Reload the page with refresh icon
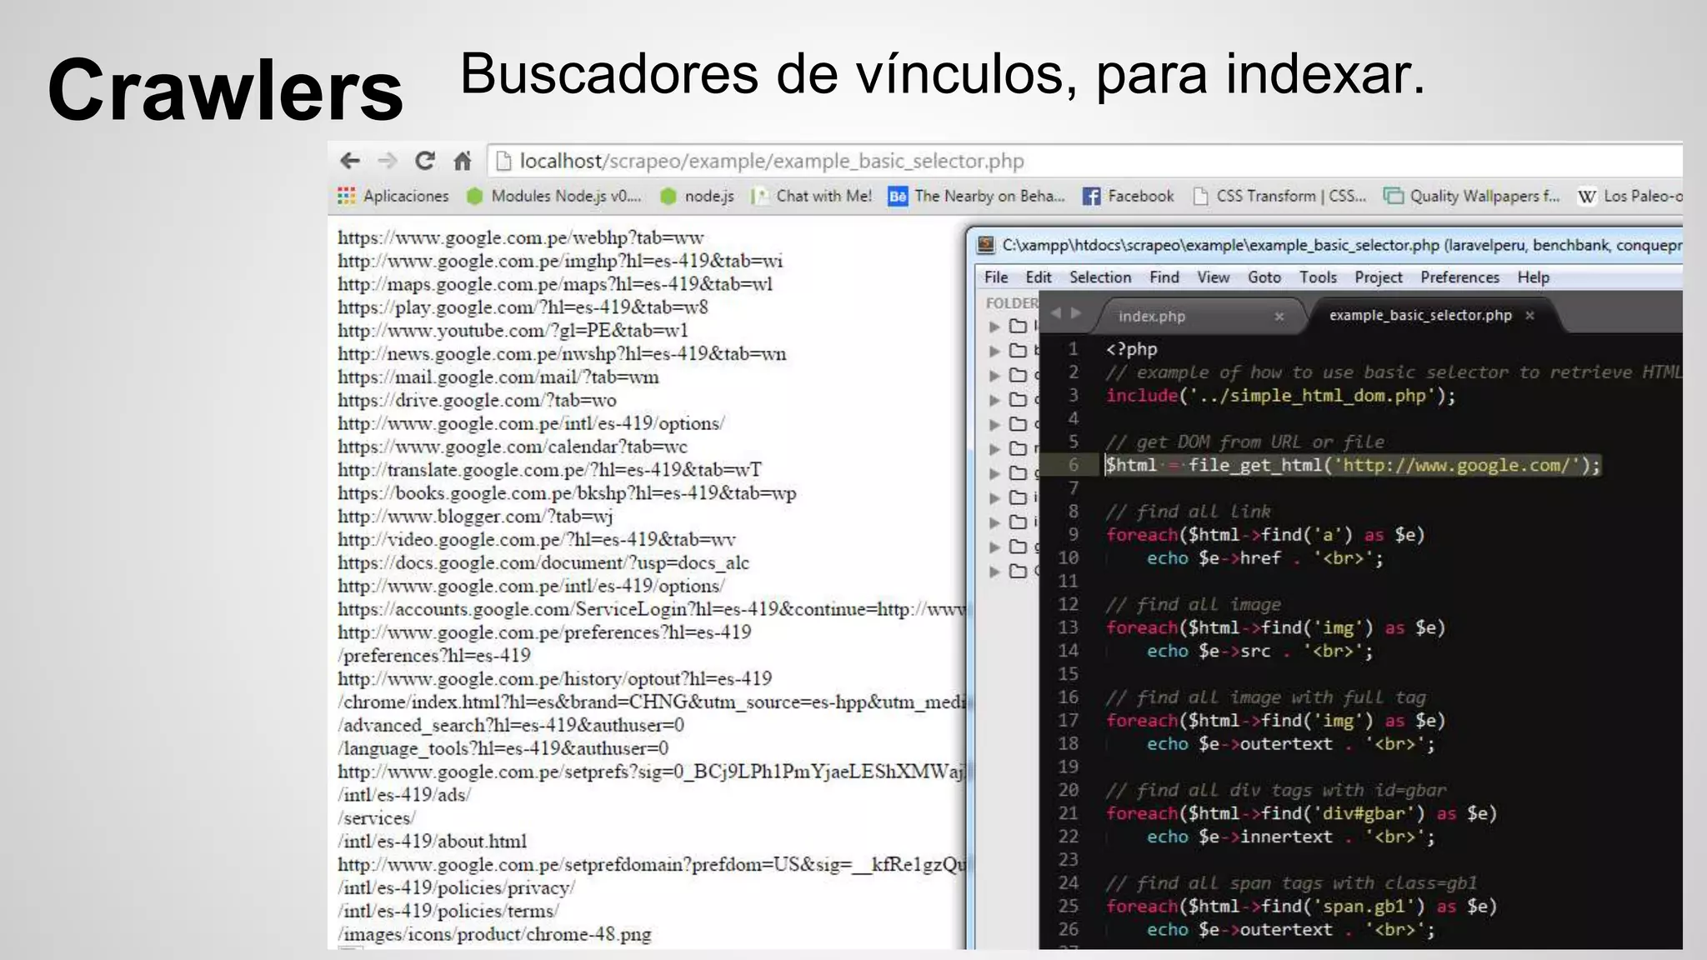1707x960 pixels. point(425,161)
